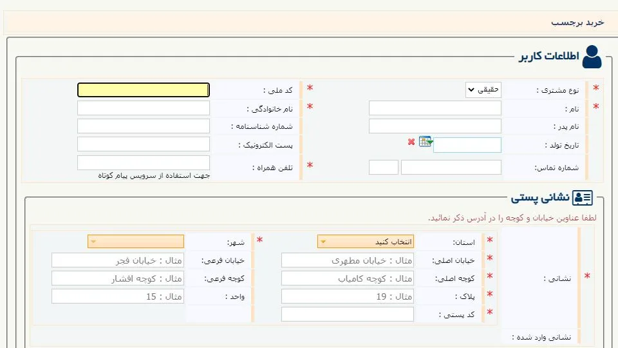
Task: Click the نشانی وارد شده label
Action: pyautogui.click(x=541, y=337)
